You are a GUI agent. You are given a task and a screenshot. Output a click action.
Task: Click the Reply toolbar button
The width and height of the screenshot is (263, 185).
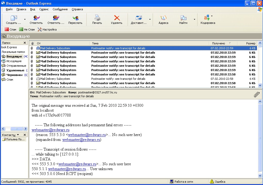pyautogui.click(x=36, y=20)
